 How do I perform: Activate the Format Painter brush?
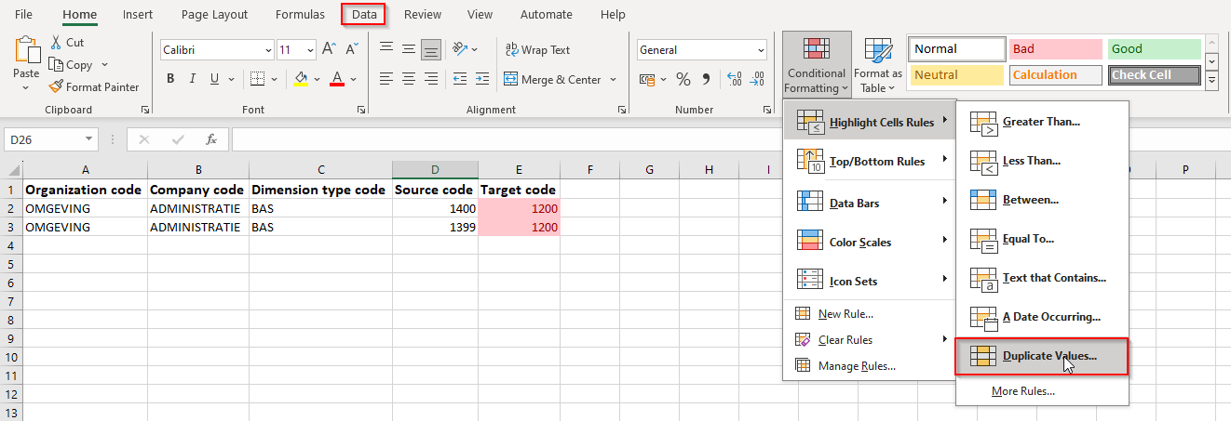click(94, 87)
